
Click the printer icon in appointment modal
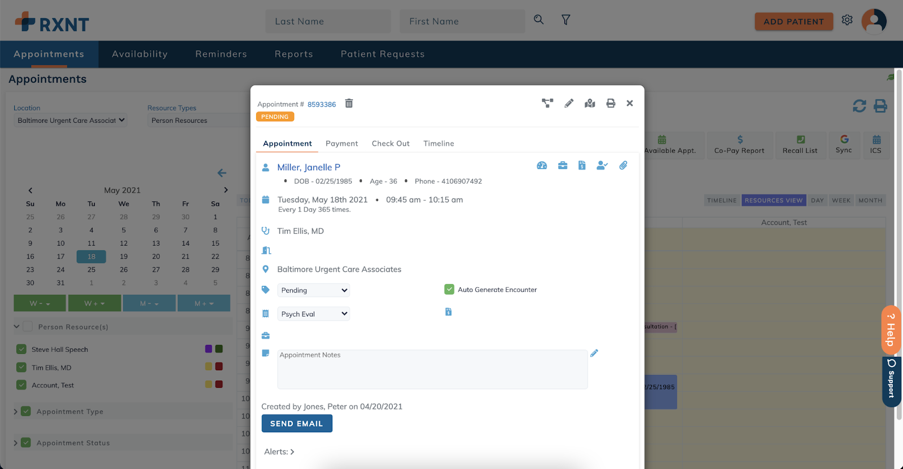611,103
